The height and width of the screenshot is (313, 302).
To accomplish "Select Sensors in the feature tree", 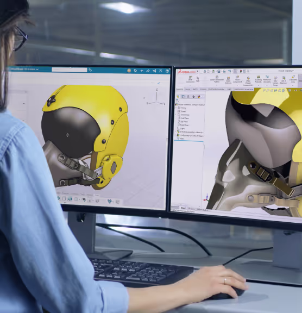I will tap(182, 111).
